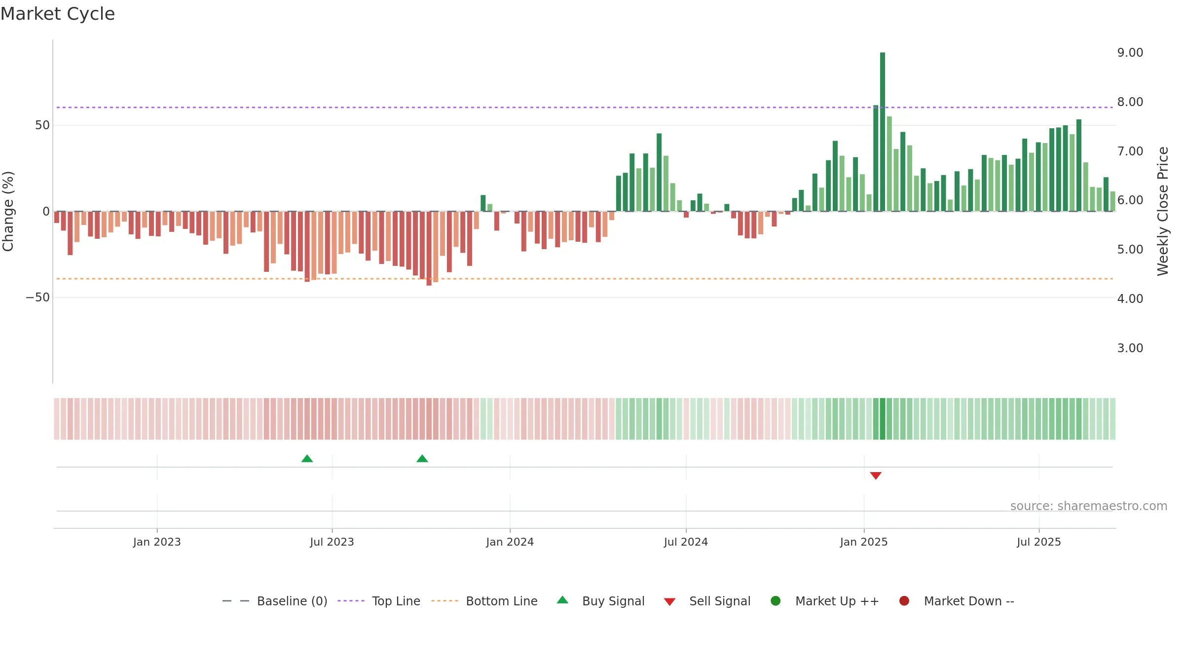
Task: Click the Jan 2025 axis label
Action: pyautogui.click(x=864, y=542)
